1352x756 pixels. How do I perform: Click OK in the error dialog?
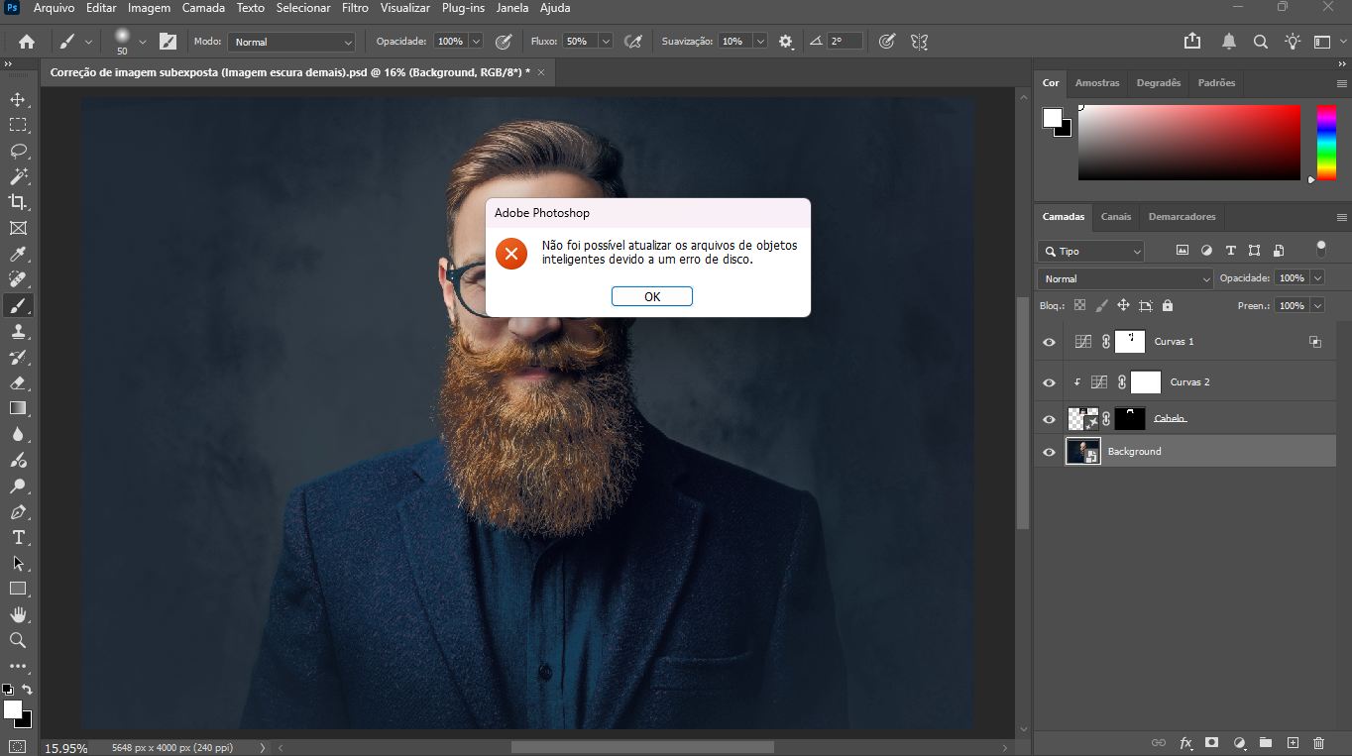pos(651,296)
